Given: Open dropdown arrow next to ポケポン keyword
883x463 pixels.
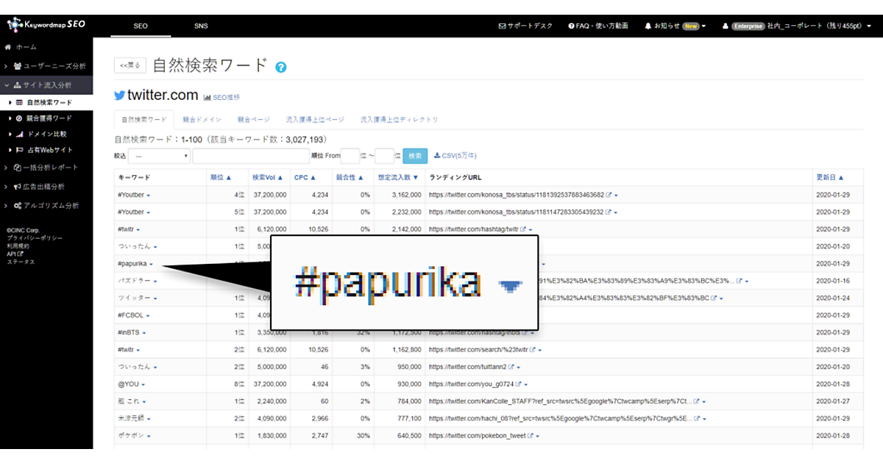Looking at the screenshot, I should [149, 437].
